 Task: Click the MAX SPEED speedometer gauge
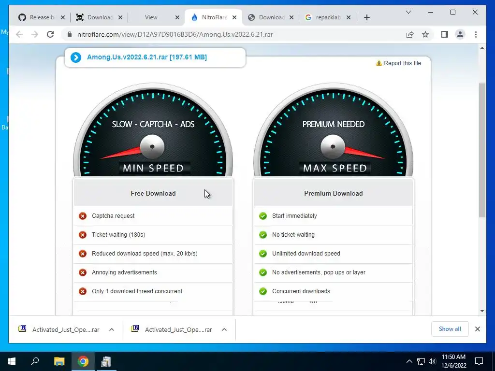[334, 130]
